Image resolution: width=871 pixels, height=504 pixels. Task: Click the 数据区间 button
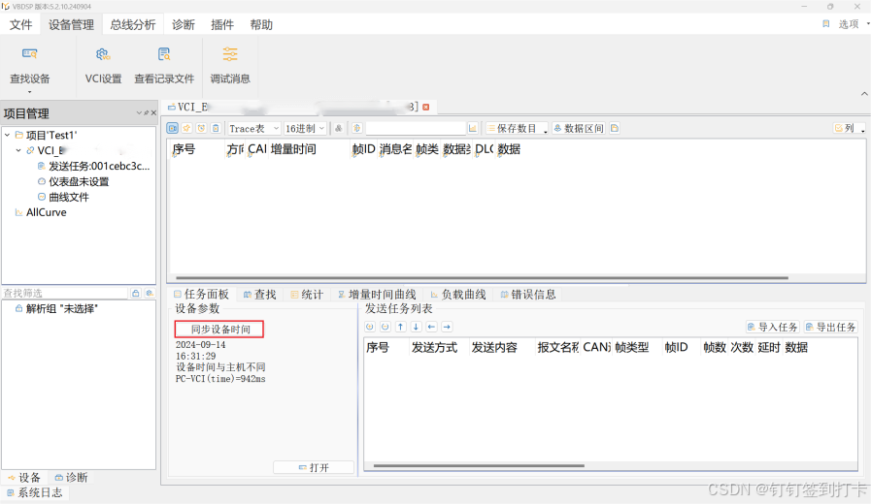[579, 128]
